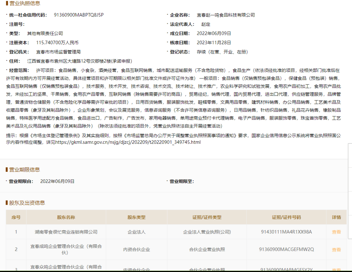Screen dimensions: 352x272
Task: Click the samr.gov.cn URL in the notice
Action: [x=128, y=142]
